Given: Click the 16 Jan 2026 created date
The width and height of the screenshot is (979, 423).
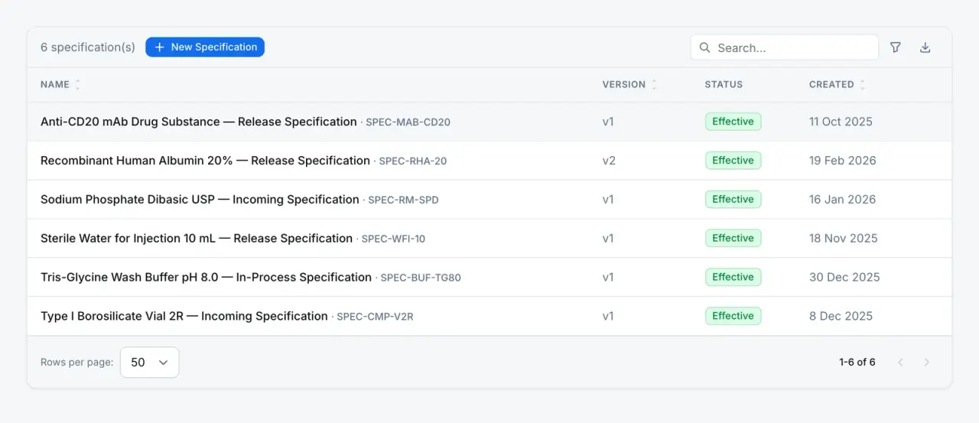Looking at the screenshot, I should click(842, 200).
